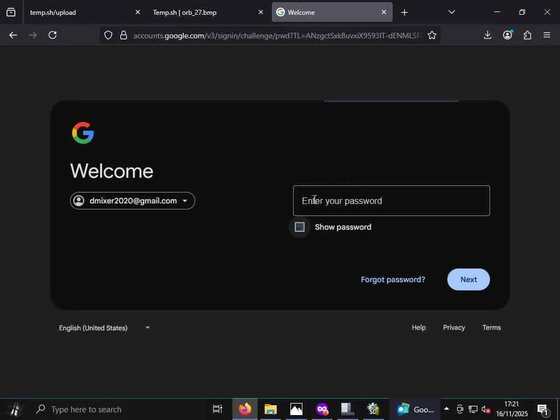
Task: Open Goo... Outlook window in taskbar
Action: click(415, 409)
